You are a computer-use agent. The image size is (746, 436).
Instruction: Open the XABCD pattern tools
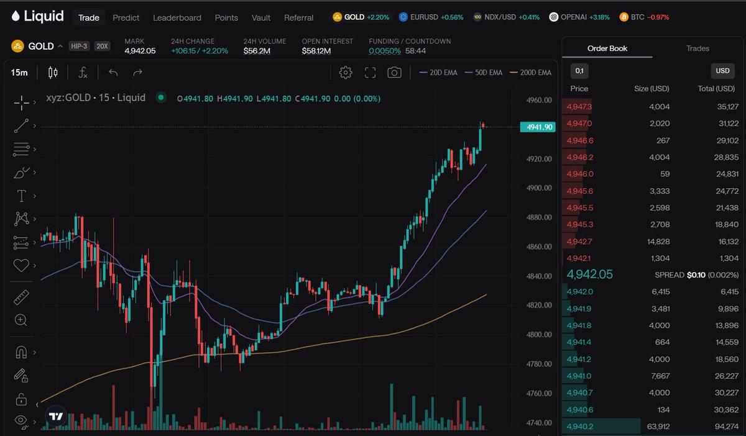click(x=21, y=219)
